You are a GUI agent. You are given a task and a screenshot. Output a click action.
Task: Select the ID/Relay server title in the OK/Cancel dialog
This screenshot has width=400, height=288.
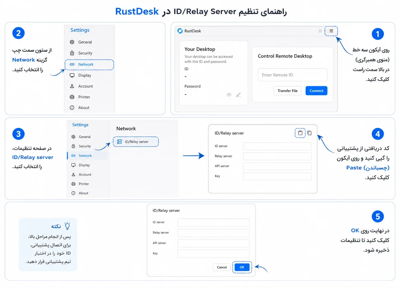[x=166, y=211]
